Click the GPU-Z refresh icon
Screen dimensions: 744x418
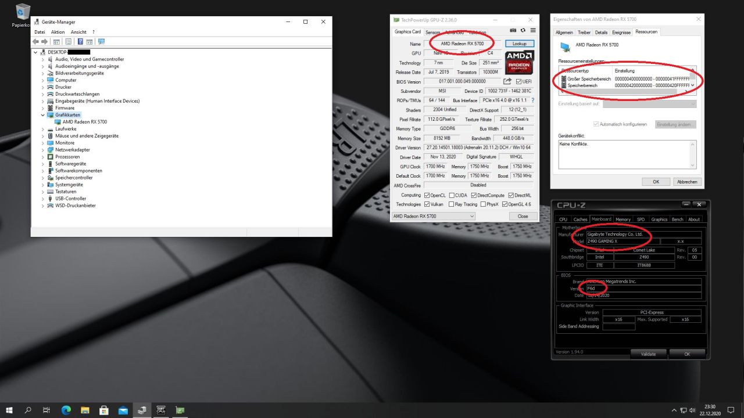click(523, 30)
